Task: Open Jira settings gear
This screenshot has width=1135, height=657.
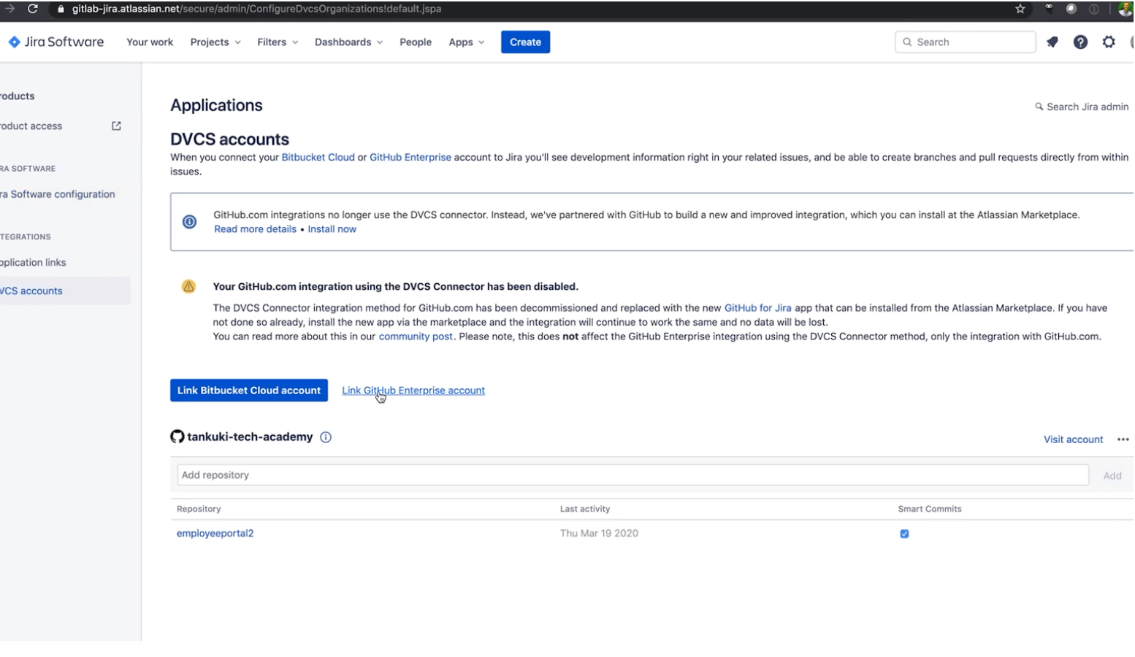Action: (x=1108, y=42)
